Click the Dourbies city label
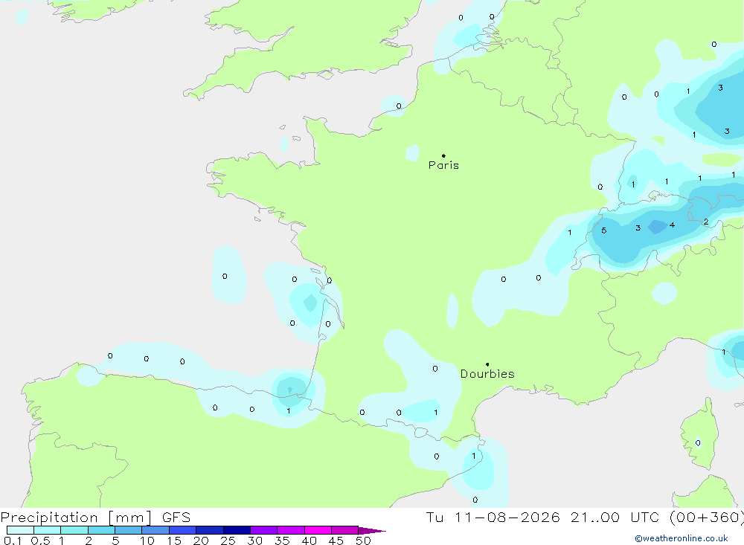The height and width of the screenshot is (545, 744). (x=487, y=374)
